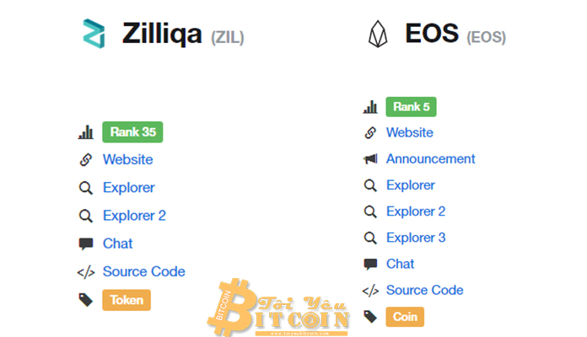Screen dimensions: 587x337
Task: Click the chain link icon beside Zilliqa Website
Action: tap(85, 159)
